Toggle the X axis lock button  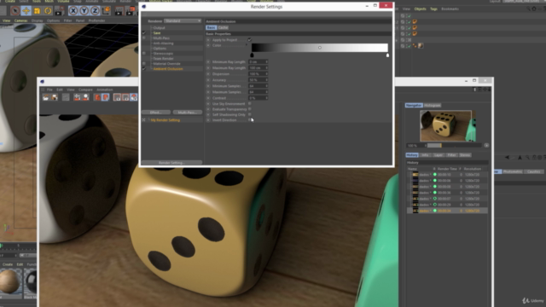[x=73, y=11]
